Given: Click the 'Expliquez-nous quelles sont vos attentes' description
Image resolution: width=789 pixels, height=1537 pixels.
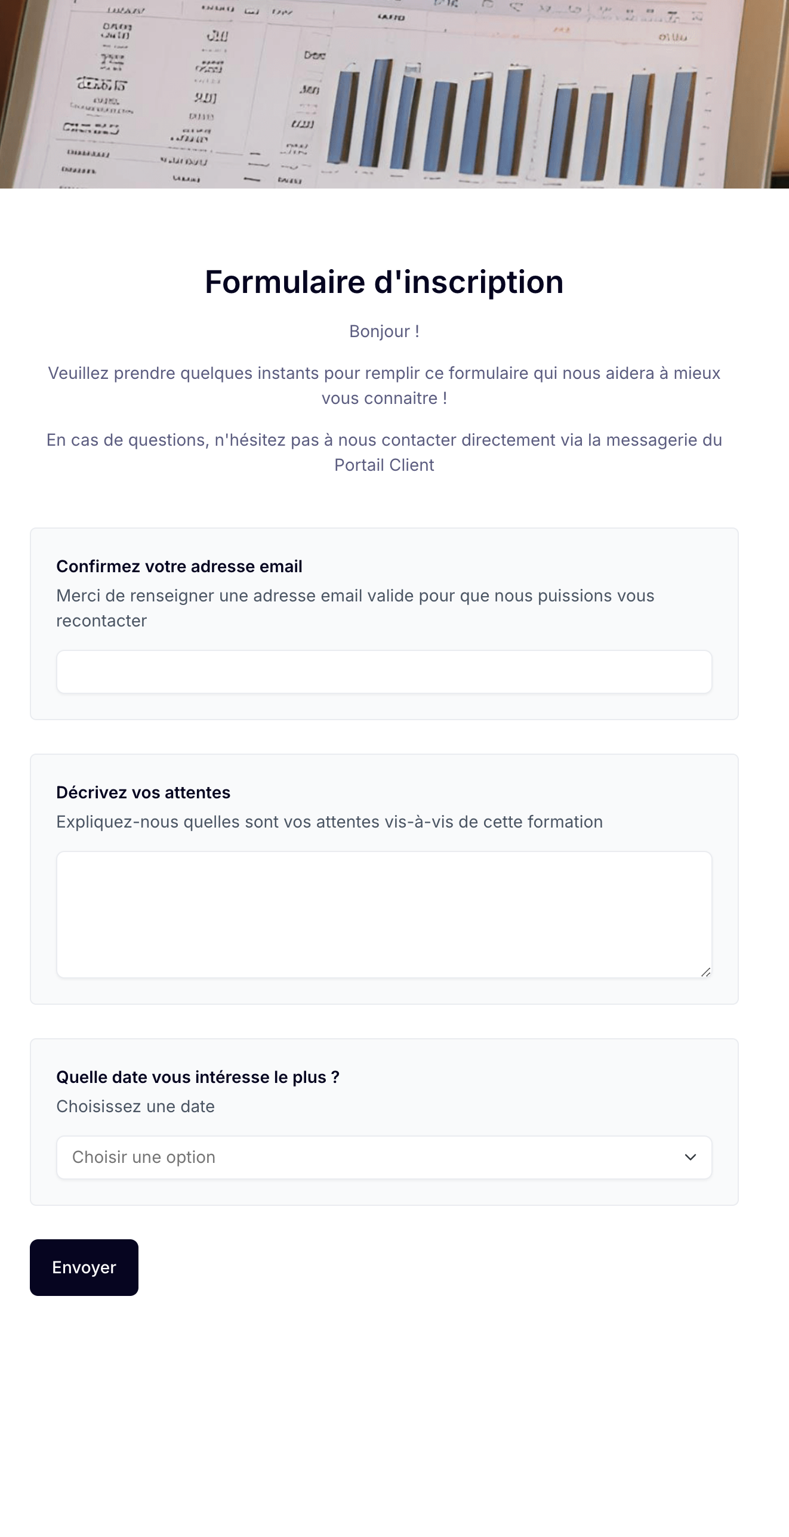Looking at the screenshot, I should (x=329, y=822).
